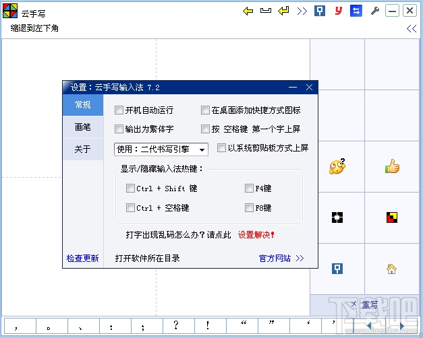Insert the semicolon punctuation key

[147, 326]
